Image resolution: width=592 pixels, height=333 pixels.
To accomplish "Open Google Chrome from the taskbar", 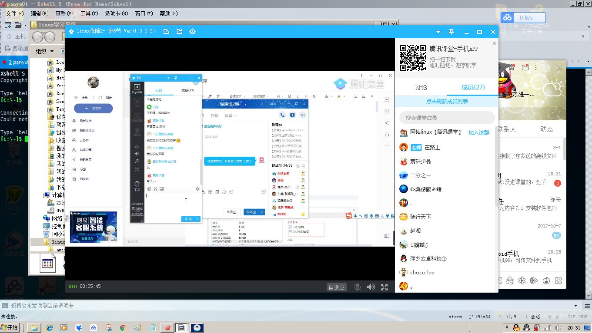I will (x=123, y=328).
